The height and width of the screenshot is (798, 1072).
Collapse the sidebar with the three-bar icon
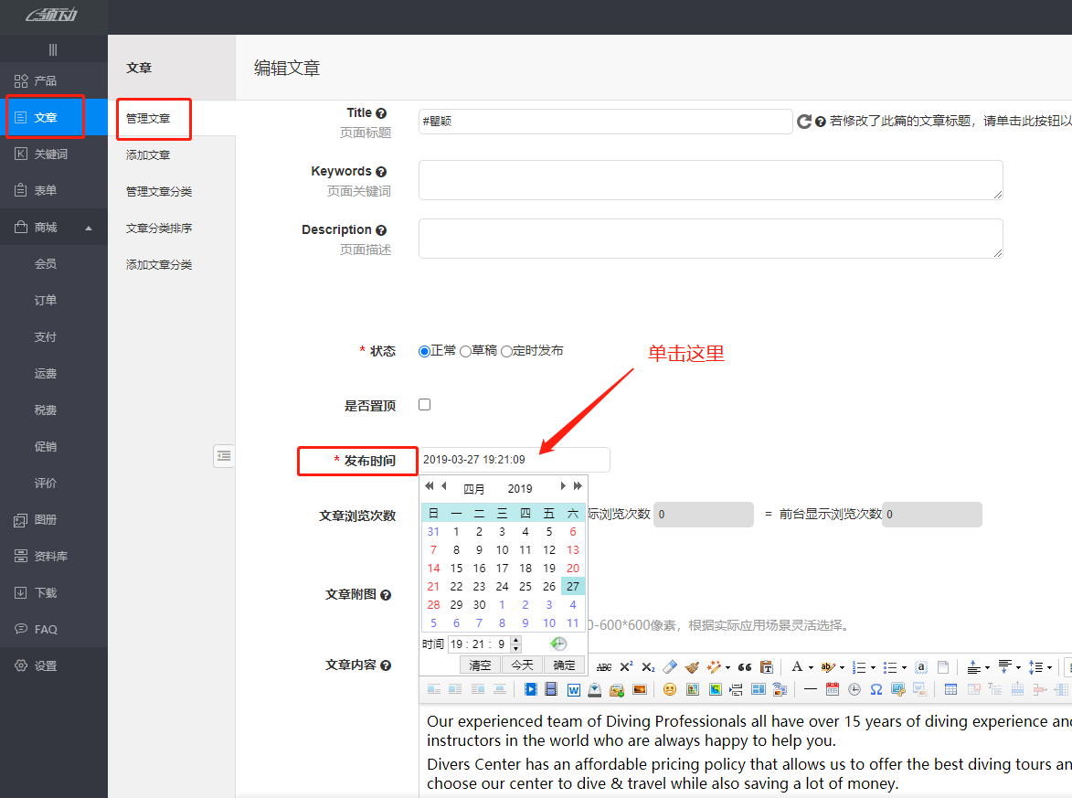click(x=53, y=49)
